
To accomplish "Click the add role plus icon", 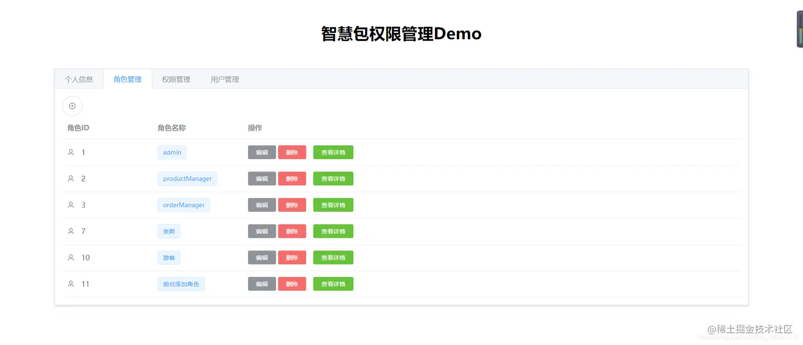I will 72,106.
